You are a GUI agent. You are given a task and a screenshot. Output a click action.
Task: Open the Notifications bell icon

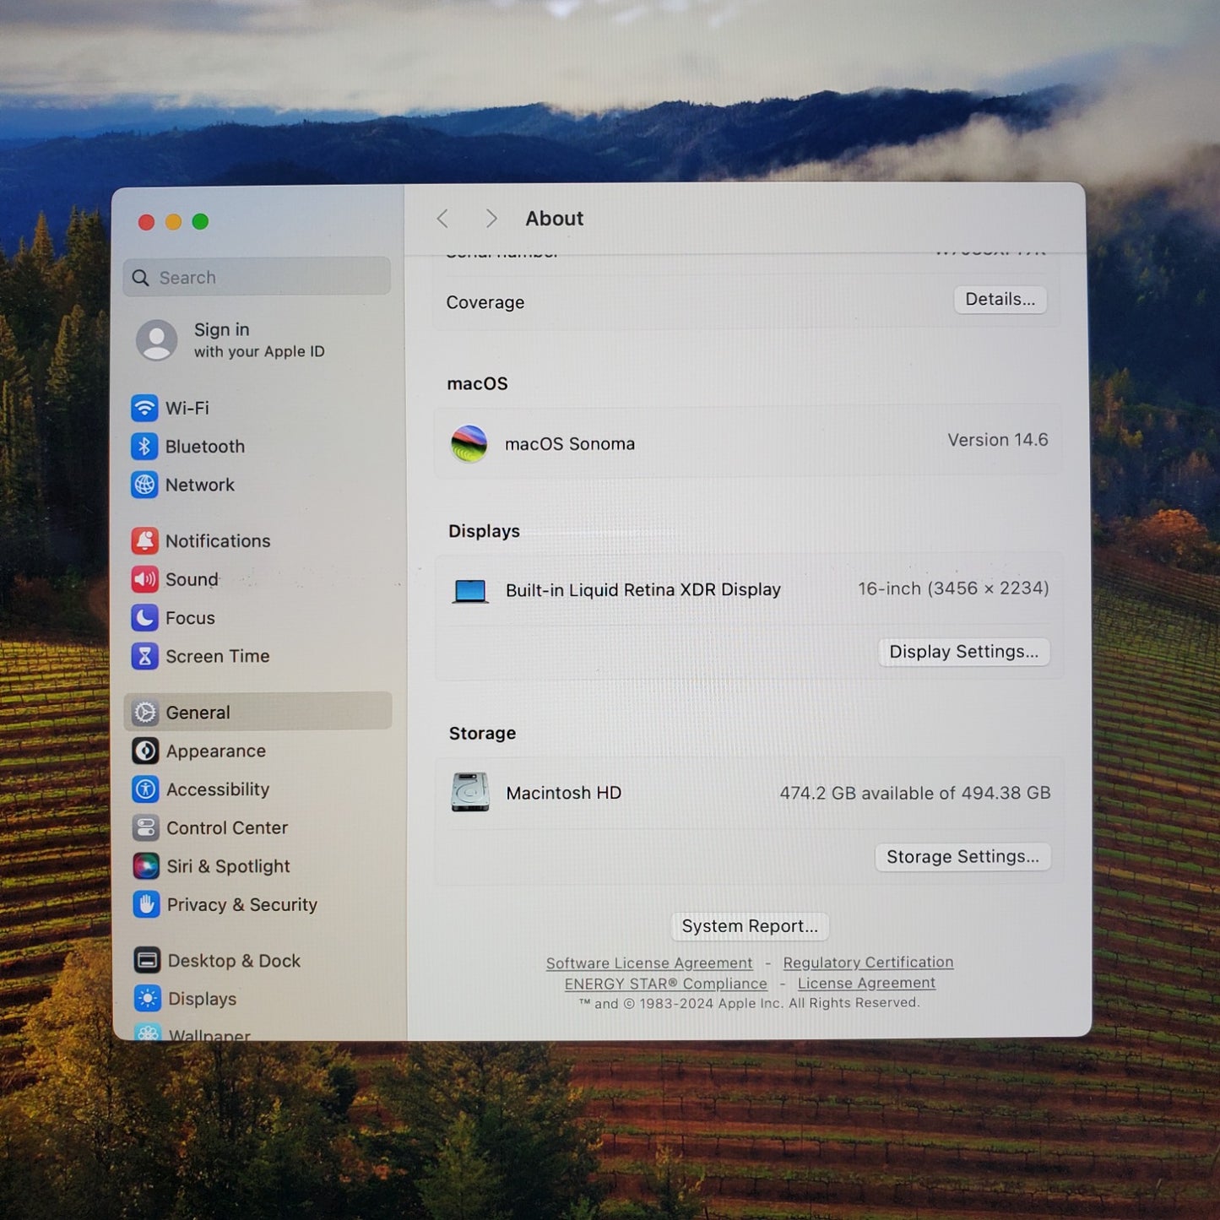point(144,540)
